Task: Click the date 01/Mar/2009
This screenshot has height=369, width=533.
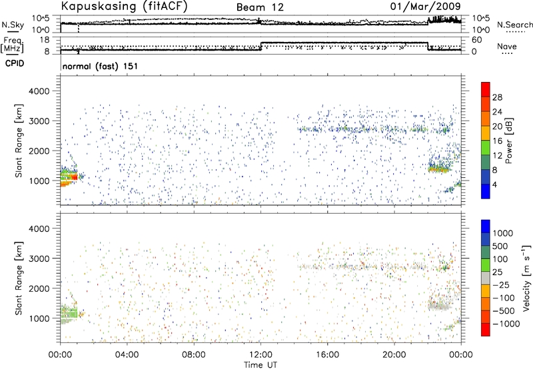Action: point(425,6)
